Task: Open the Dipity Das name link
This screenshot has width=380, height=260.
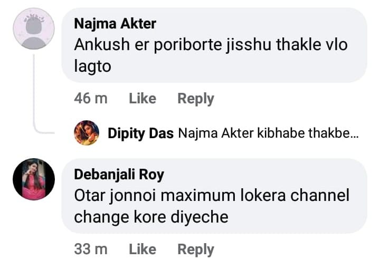Action: tap(140, 133)
